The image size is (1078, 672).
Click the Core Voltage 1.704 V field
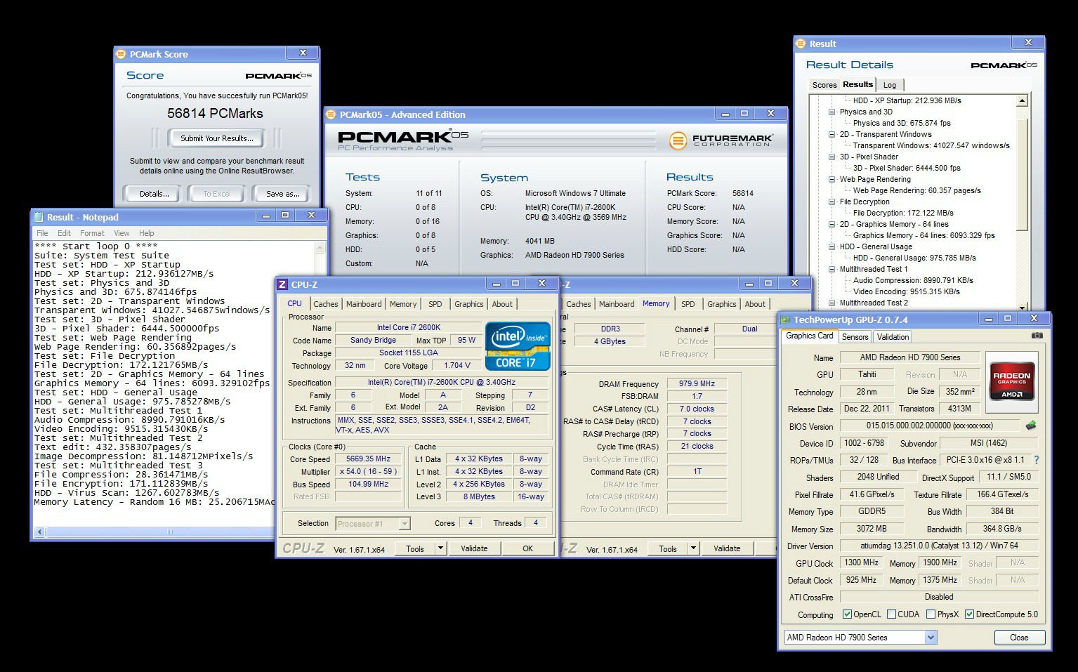coord(457,365)
